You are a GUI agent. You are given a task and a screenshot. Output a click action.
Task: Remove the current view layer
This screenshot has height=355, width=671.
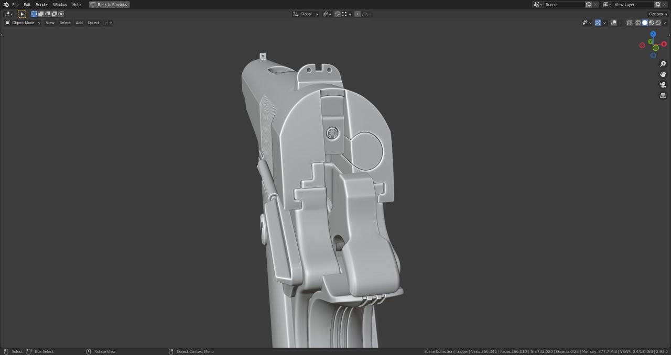click(664, 4)
